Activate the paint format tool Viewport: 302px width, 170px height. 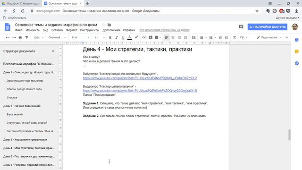(27, 38)
